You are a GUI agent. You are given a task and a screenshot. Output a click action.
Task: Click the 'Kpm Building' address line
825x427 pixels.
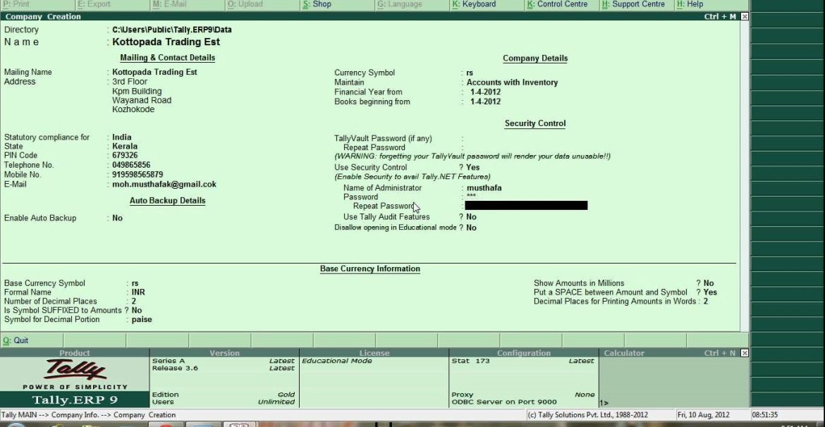click(x=137, y=91)
